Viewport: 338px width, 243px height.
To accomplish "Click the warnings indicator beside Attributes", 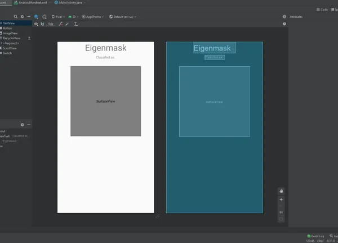I will click(284, 16).
